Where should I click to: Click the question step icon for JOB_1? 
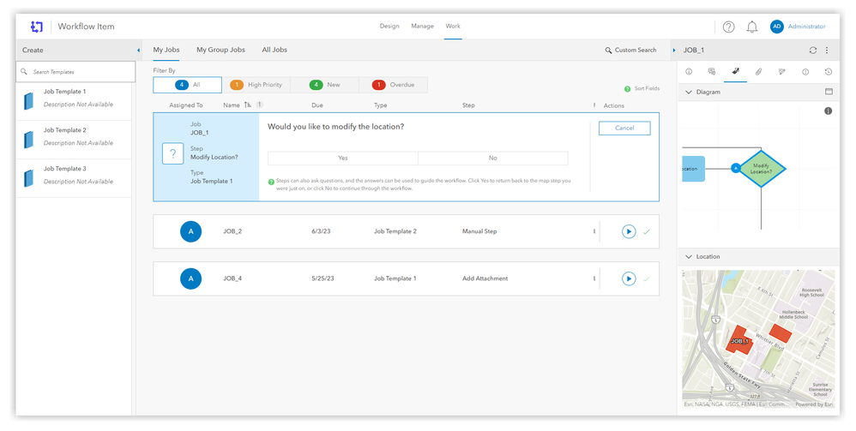point(172,154)
